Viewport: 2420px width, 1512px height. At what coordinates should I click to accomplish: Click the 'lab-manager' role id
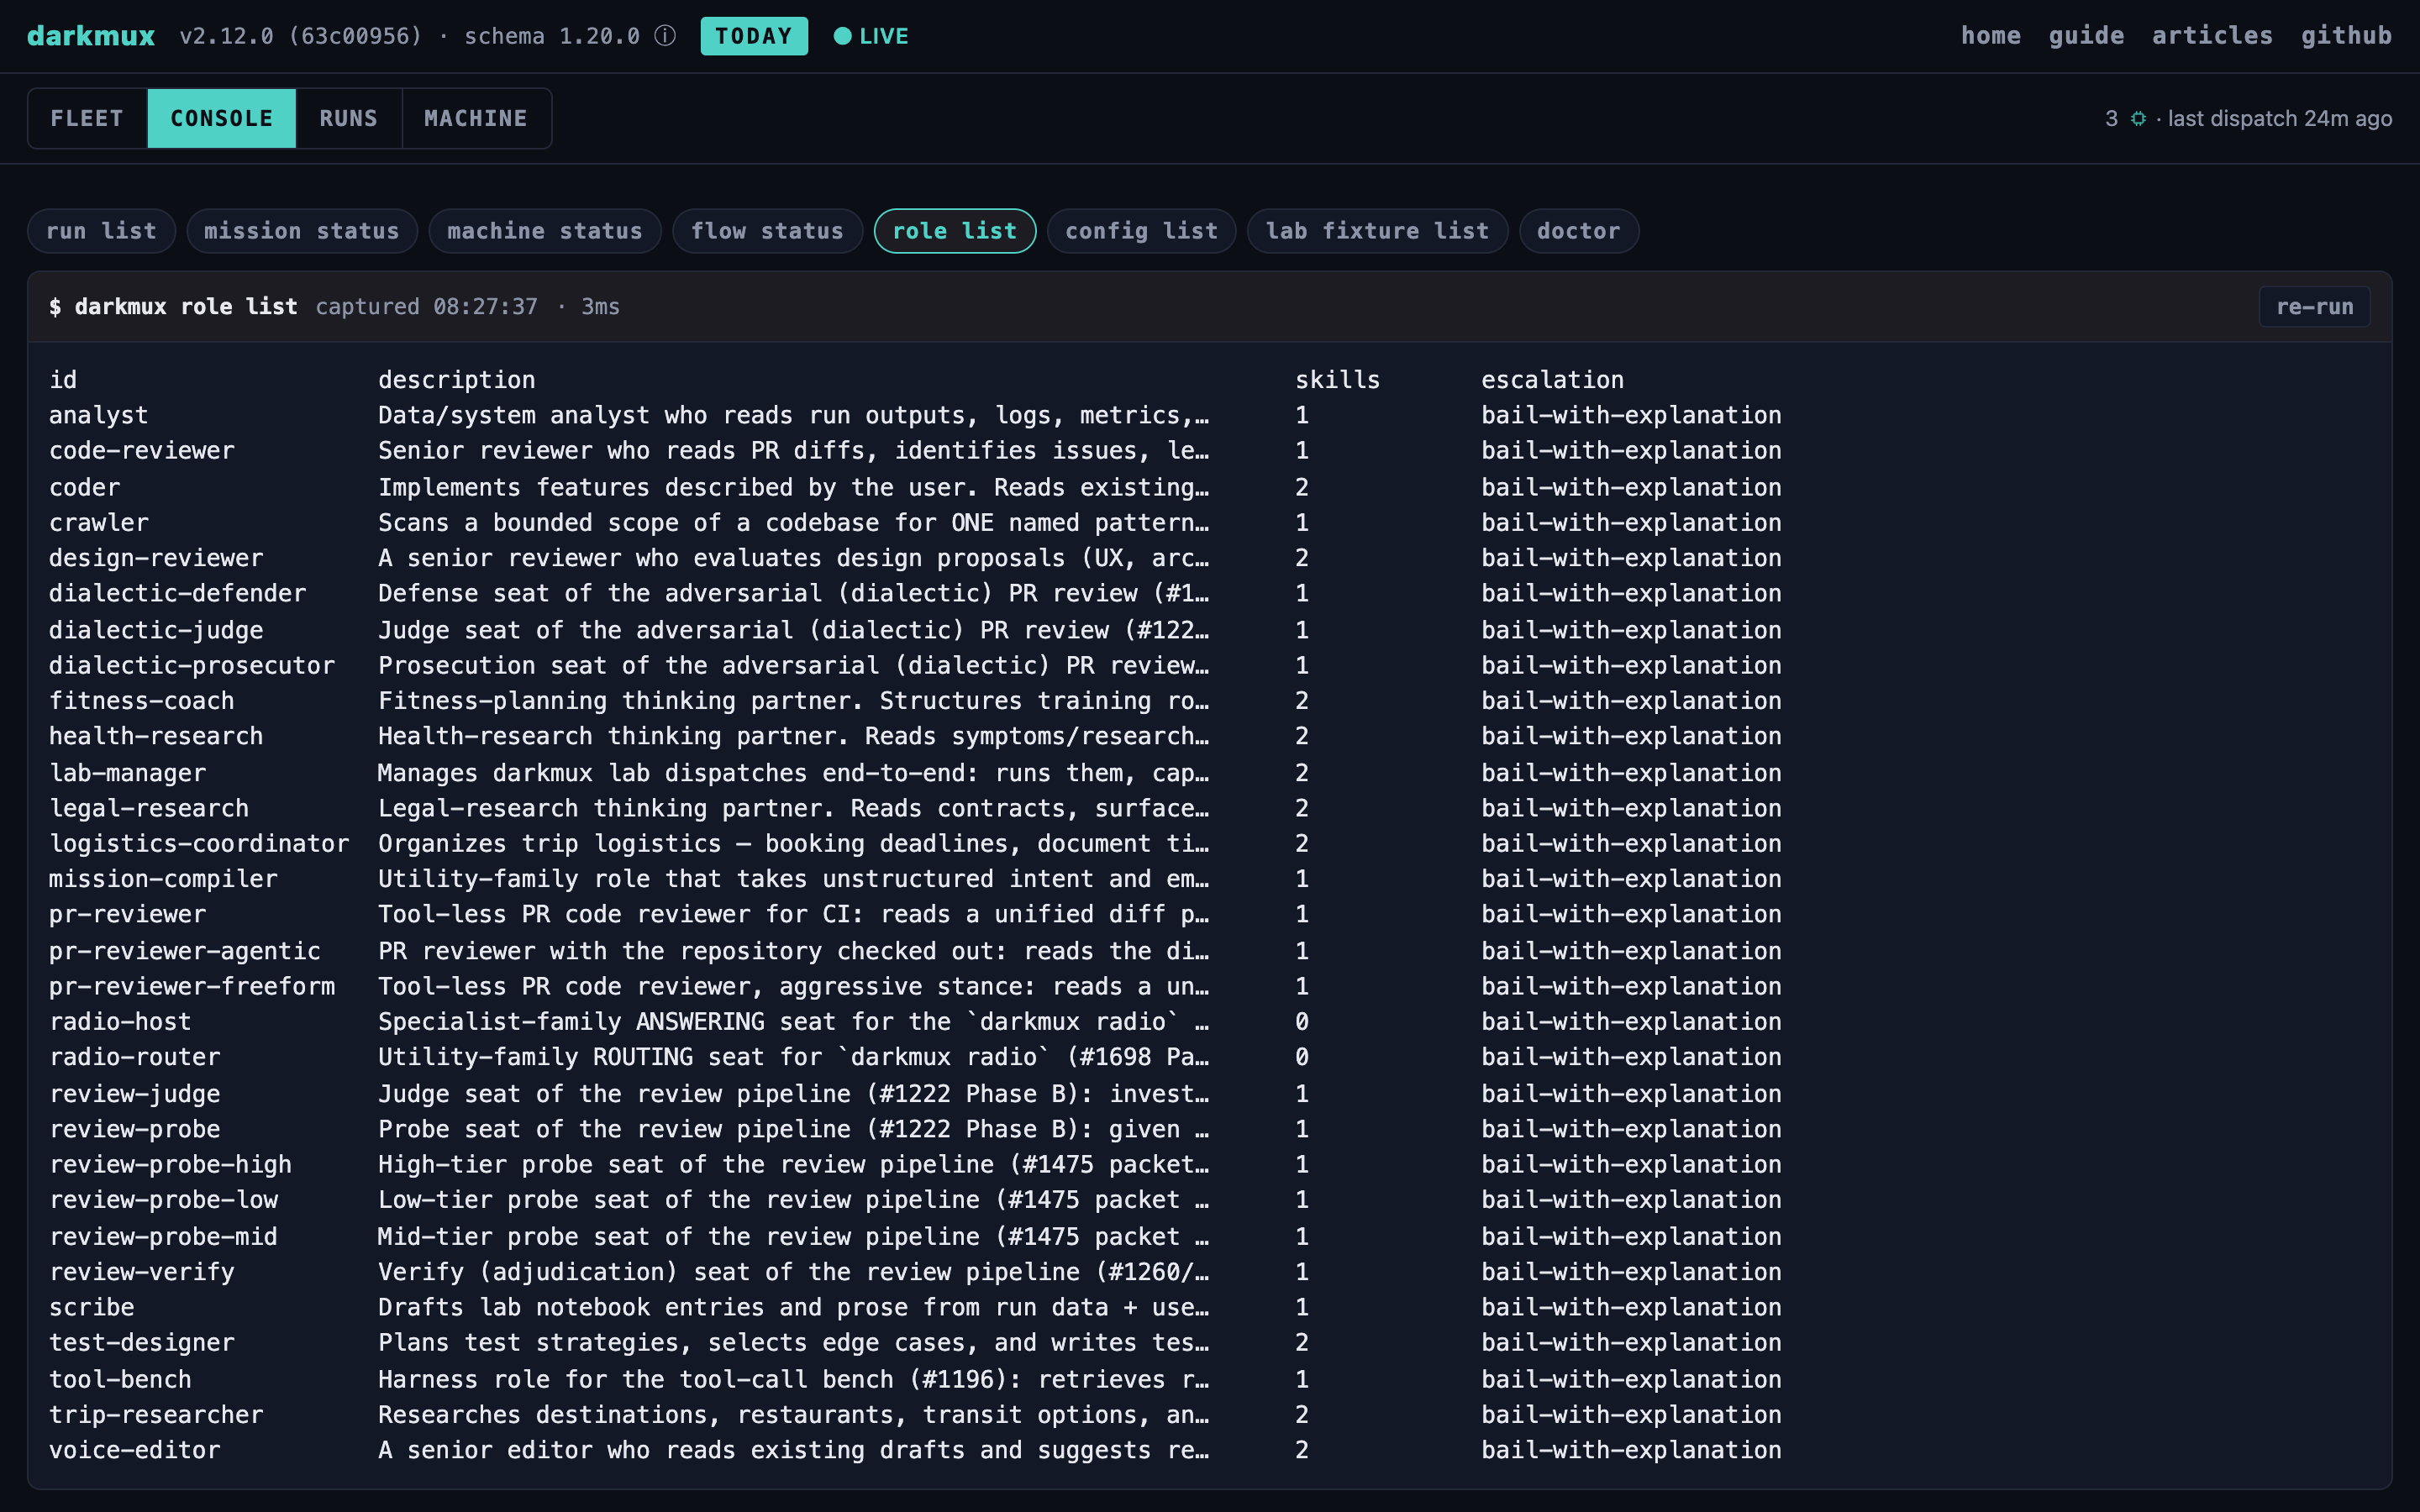pyautogui.click(x=127, y=773)
